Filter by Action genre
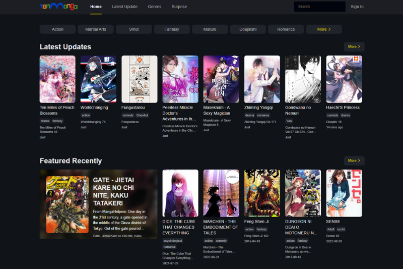This screenshot has width=403, height=269. pos(57,29)
